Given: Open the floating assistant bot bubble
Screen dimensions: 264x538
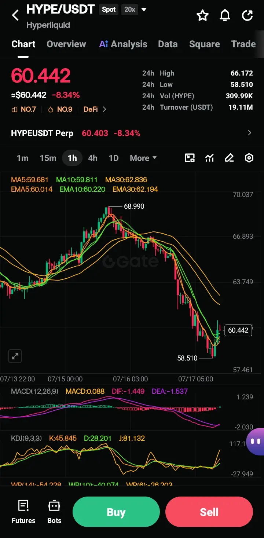Looking at the screenshot, I should click(255, 441).
